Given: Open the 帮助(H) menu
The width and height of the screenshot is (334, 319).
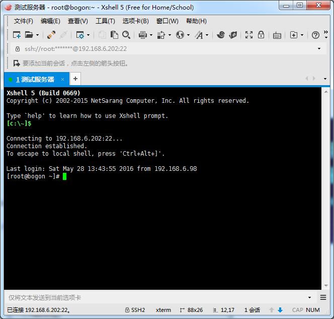Looking at the screenshot, I should [x=196, y=21].
